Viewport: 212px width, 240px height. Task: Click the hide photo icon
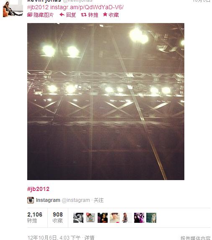click(x=30, y=15)
